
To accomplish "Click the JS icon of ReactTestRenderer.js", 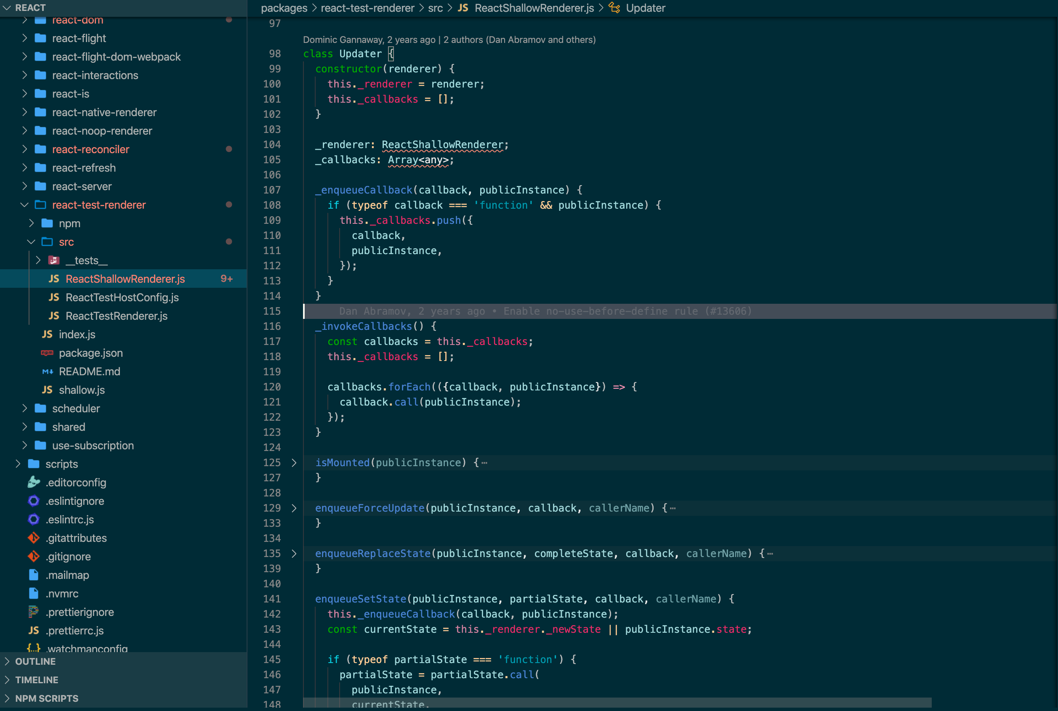I will [x=54, y=316].
